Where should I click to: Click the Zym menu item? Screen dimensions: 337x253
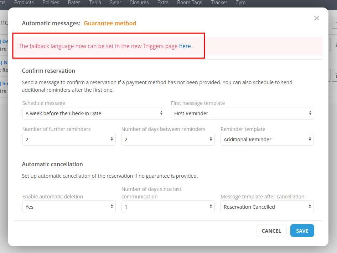pyautogui.click(x=240, y=3)
